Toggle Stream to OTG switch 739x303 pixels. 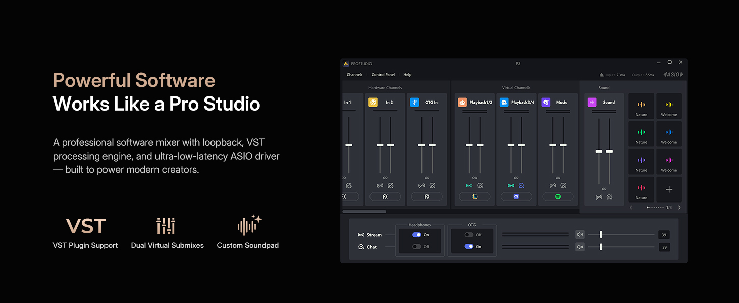click(469, 235)
